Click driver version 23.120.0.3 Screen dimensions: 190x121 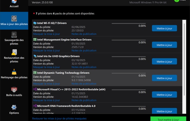pyautogui.click(x=78, y=31)
